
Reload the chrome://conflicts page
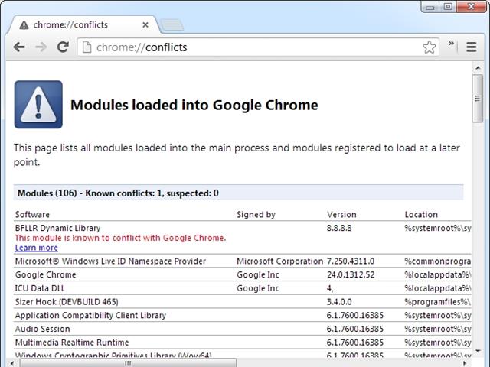point(64,47)
